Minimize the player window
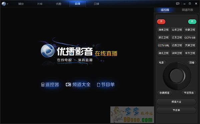 [x=184, y=4]
